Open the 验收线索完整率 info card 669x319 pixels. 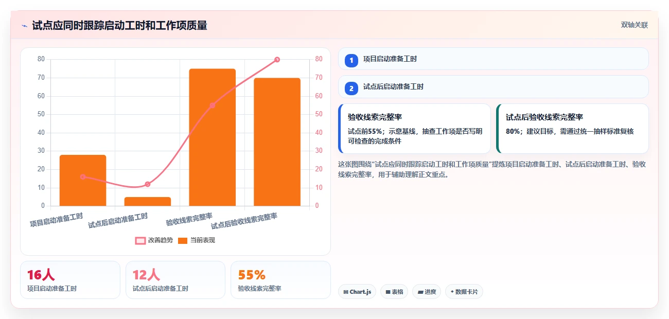(414, 129)
